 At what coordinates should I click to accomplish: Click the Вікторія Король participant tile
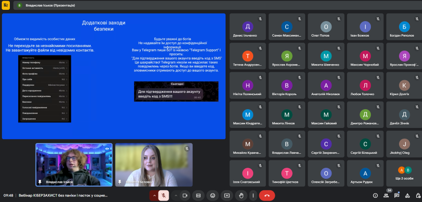287,85
